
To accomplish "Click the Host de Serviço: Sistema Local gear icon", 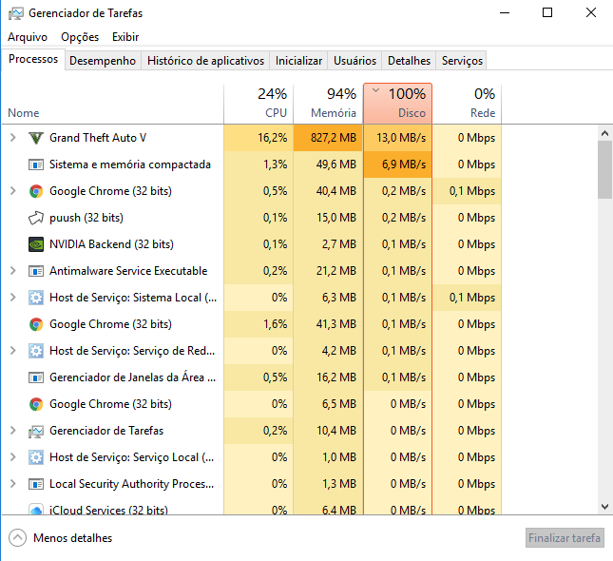I will (x=36, y=298).
